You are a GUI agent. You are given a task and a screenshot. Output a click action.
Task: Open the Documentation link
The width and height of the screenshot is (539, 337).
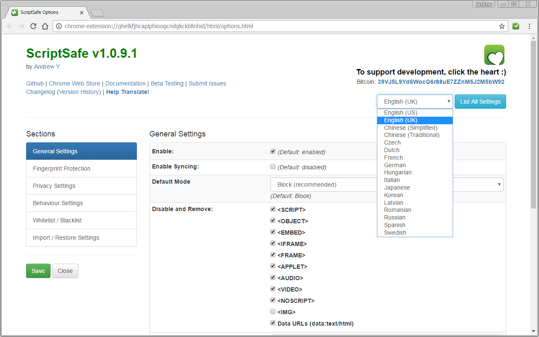[x=125, y=83]
